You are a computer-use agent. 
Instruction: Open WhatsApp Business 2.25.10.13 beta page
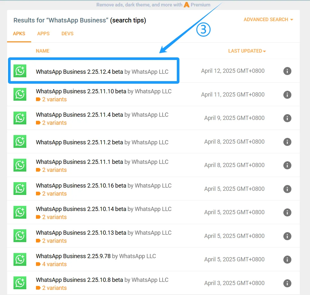point(81,232)
